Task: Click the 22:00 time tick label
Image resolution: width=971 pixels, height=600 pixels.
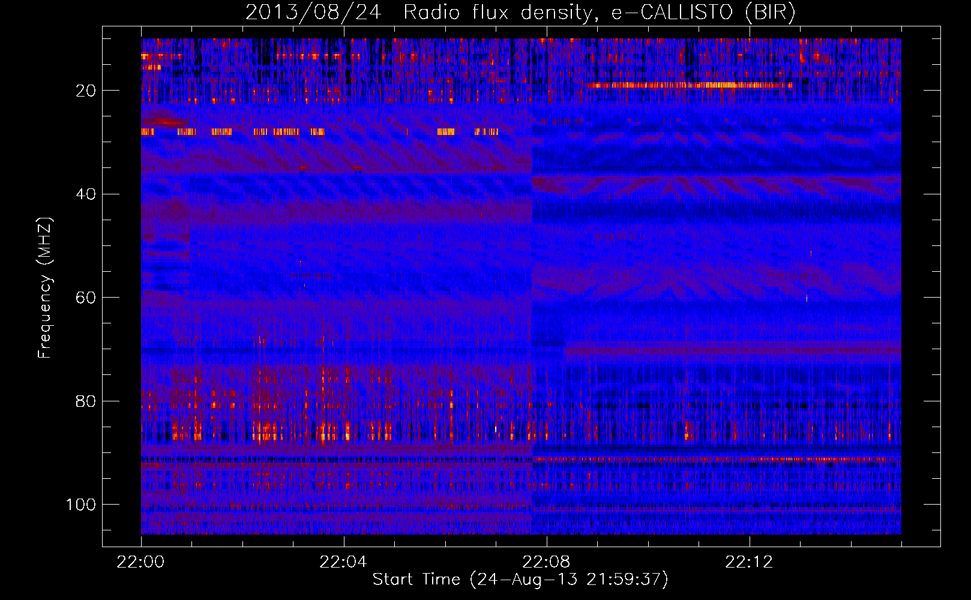Action: tap(141, 562)
